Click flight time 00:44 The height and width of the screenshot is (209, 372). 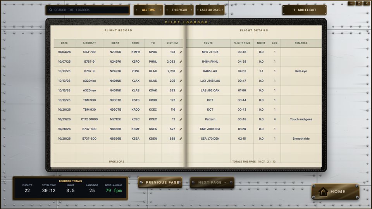242,100
